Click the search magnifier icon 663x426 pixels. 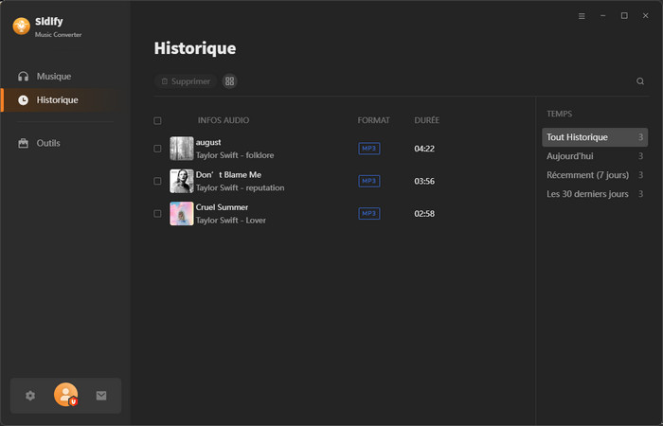click(x=640, y=81)
